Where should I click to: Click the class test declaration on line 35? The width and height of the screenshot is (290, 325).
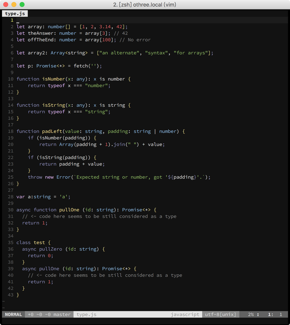point(30,242)
